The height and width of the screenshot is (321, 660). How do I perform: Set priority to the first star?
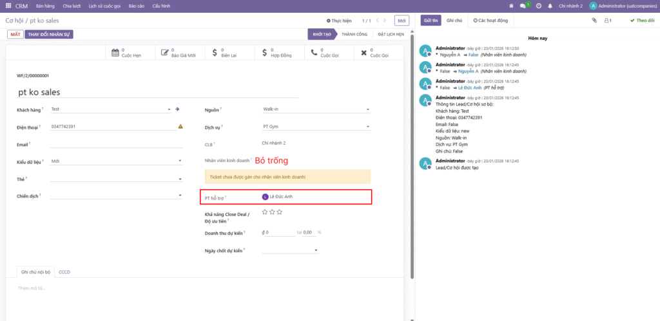(265, 212)
